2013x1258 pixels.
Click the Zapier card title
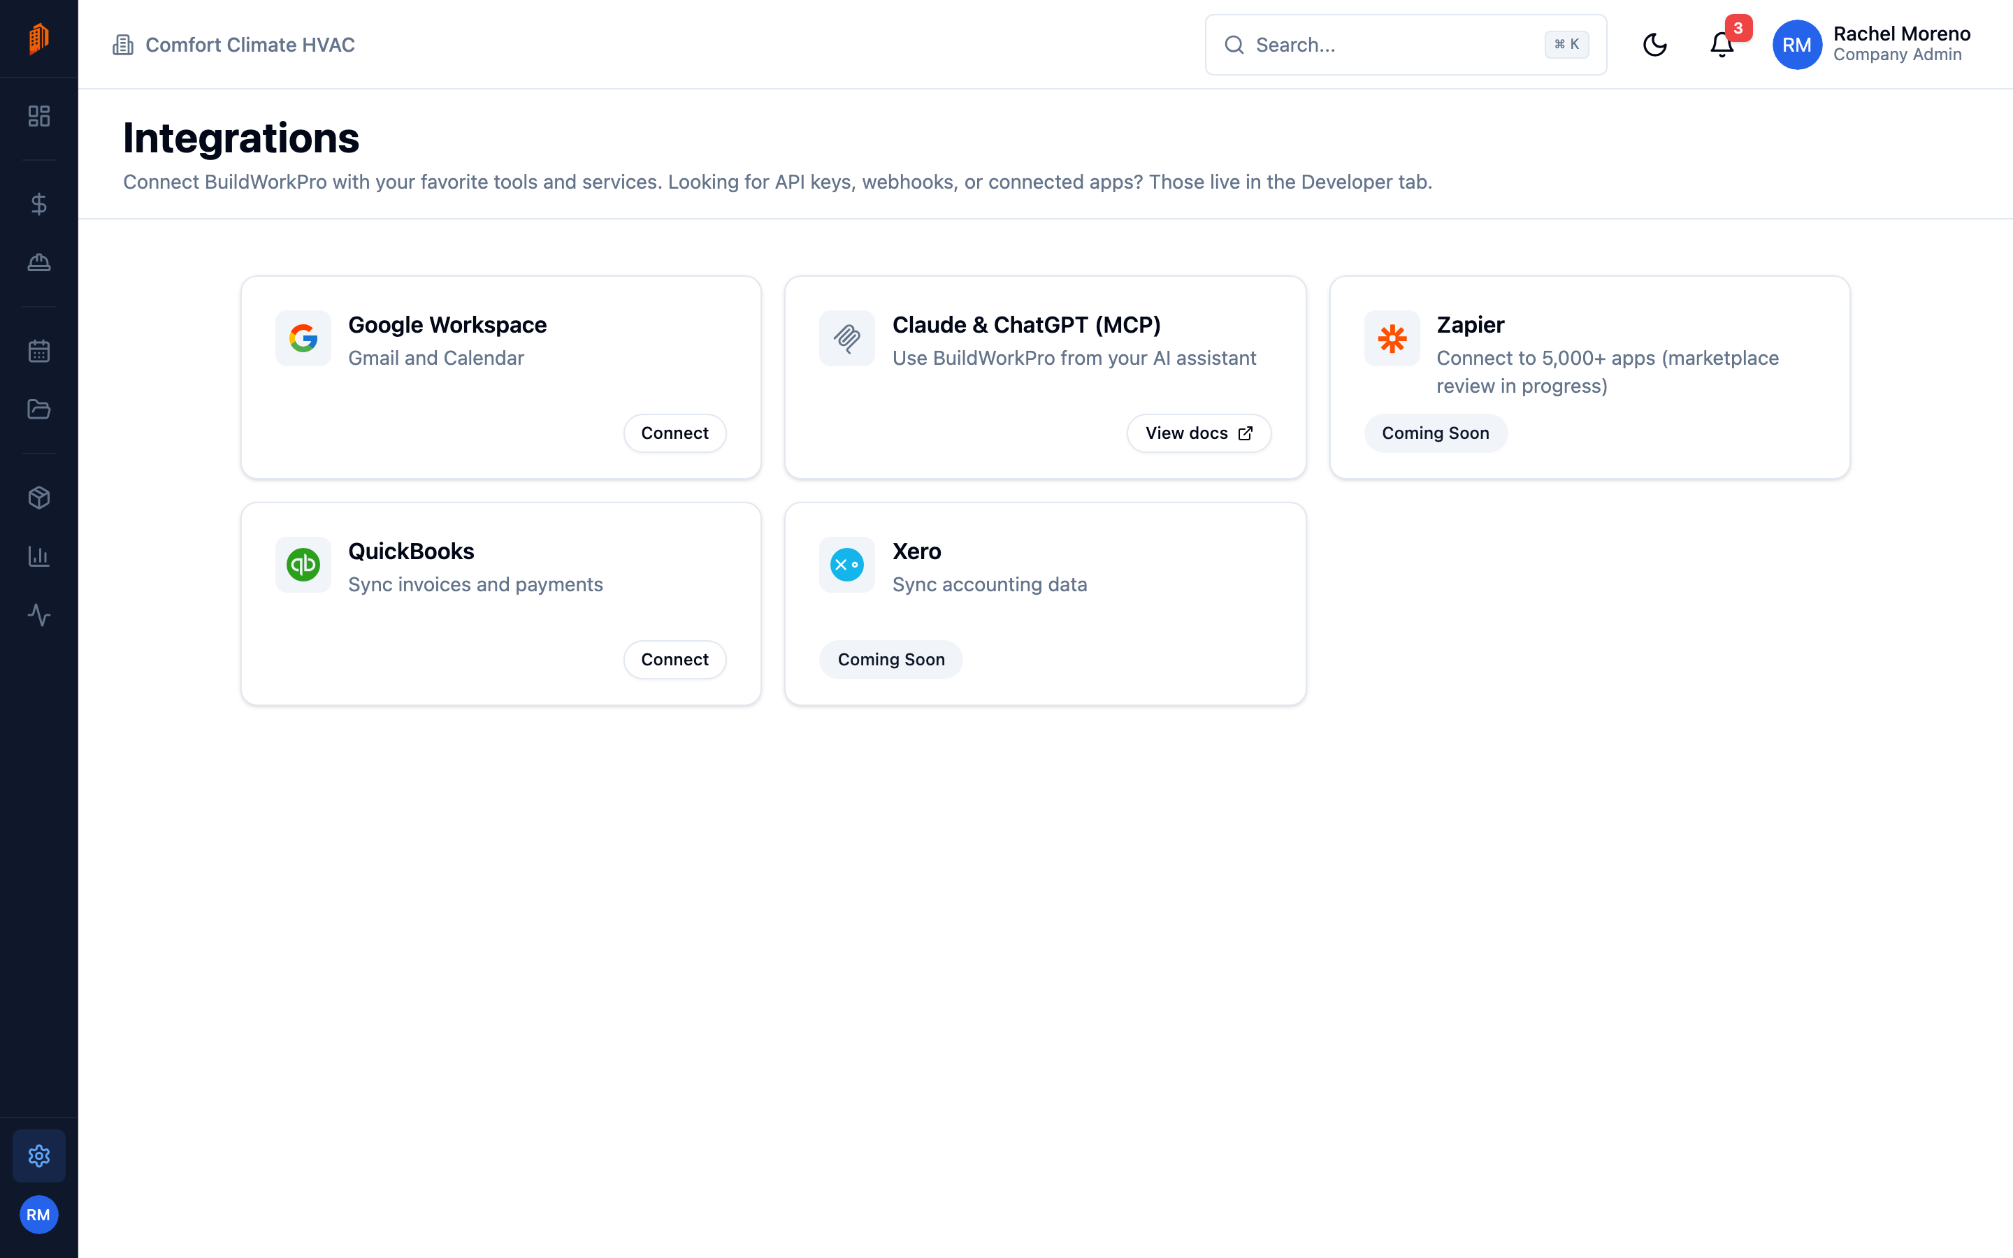1470,325
